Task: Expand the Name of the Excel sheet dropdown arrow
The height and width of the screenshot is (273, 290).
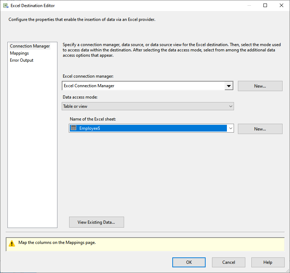Action: coord(230,128)
